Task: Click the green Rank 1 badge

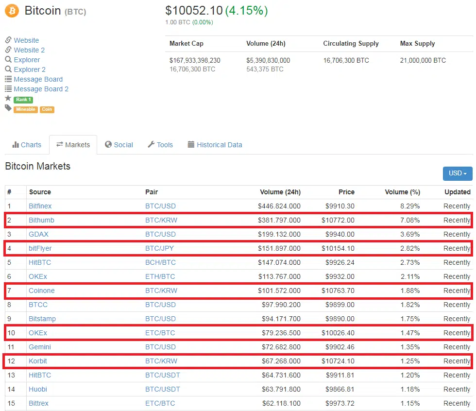Action: pyautogui.click(x=23, y=100)
